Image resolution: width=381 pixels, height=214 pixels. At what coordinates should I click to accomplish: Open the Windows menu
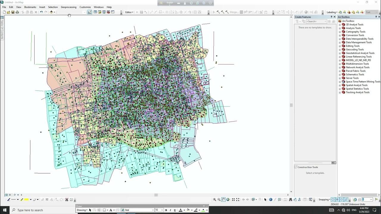99,7
